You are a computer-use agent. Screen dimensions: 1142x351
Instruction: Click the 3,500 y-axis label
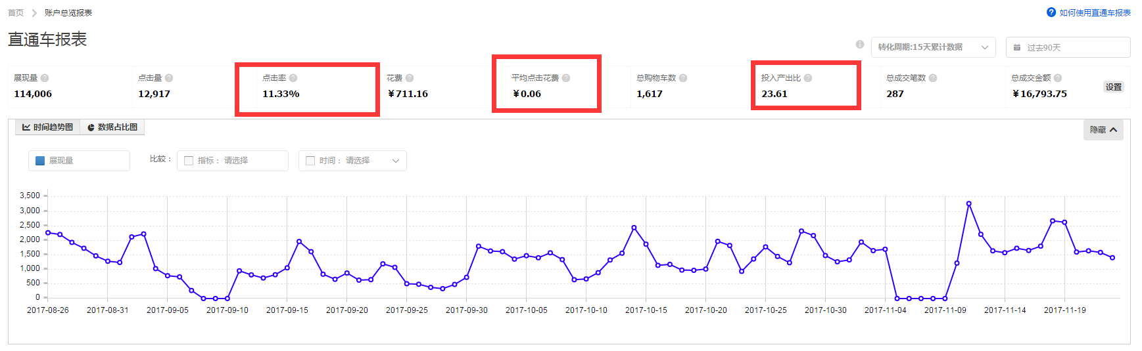30,196
